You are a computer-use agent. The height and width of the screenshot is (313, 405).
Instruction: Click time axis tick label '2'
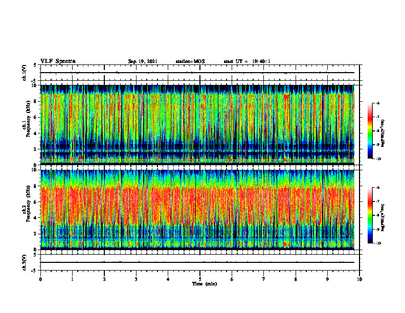tap(104, 279)
